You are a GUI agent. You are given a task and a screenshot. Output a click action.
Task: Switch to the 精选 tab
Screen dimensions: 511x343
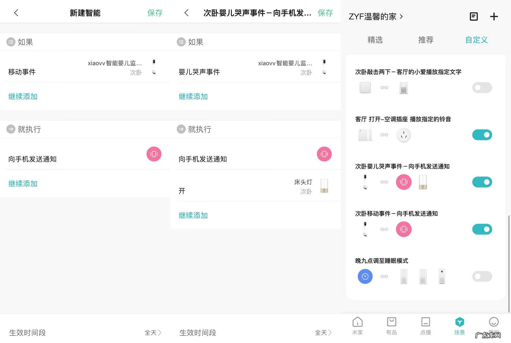click(375, 40)
